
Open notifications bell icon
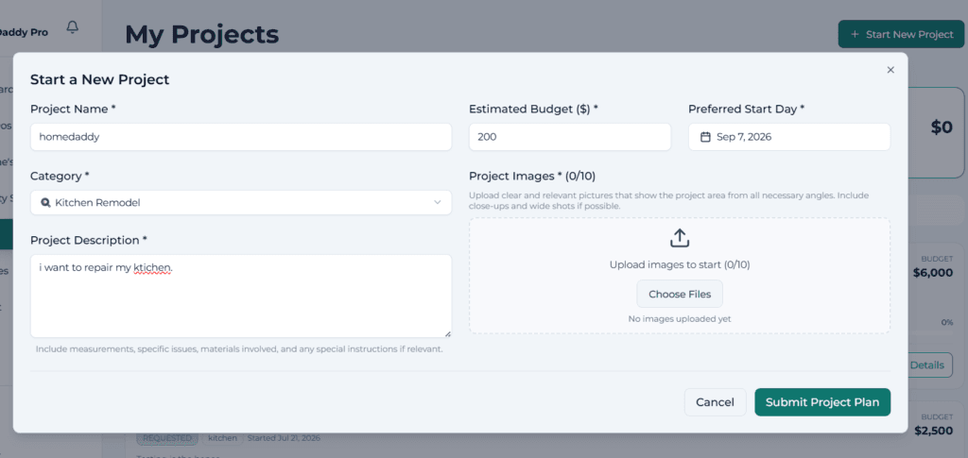click(73, 27)
